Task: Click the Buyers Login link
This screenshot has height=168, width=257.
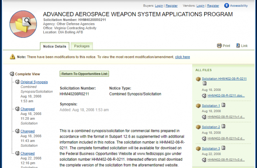Action: point(159,5)
